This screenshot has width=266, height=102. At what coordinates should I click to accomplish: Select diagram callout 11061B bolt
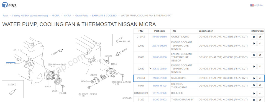point(63,93)
